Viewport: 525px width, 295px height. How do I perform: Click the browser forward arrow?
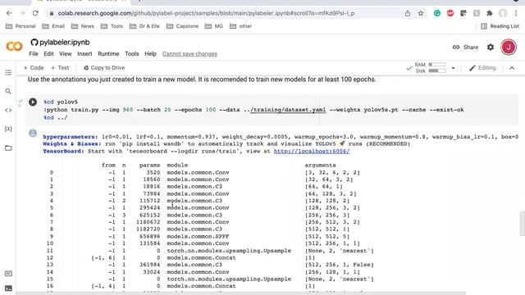(x=22, y=13)
